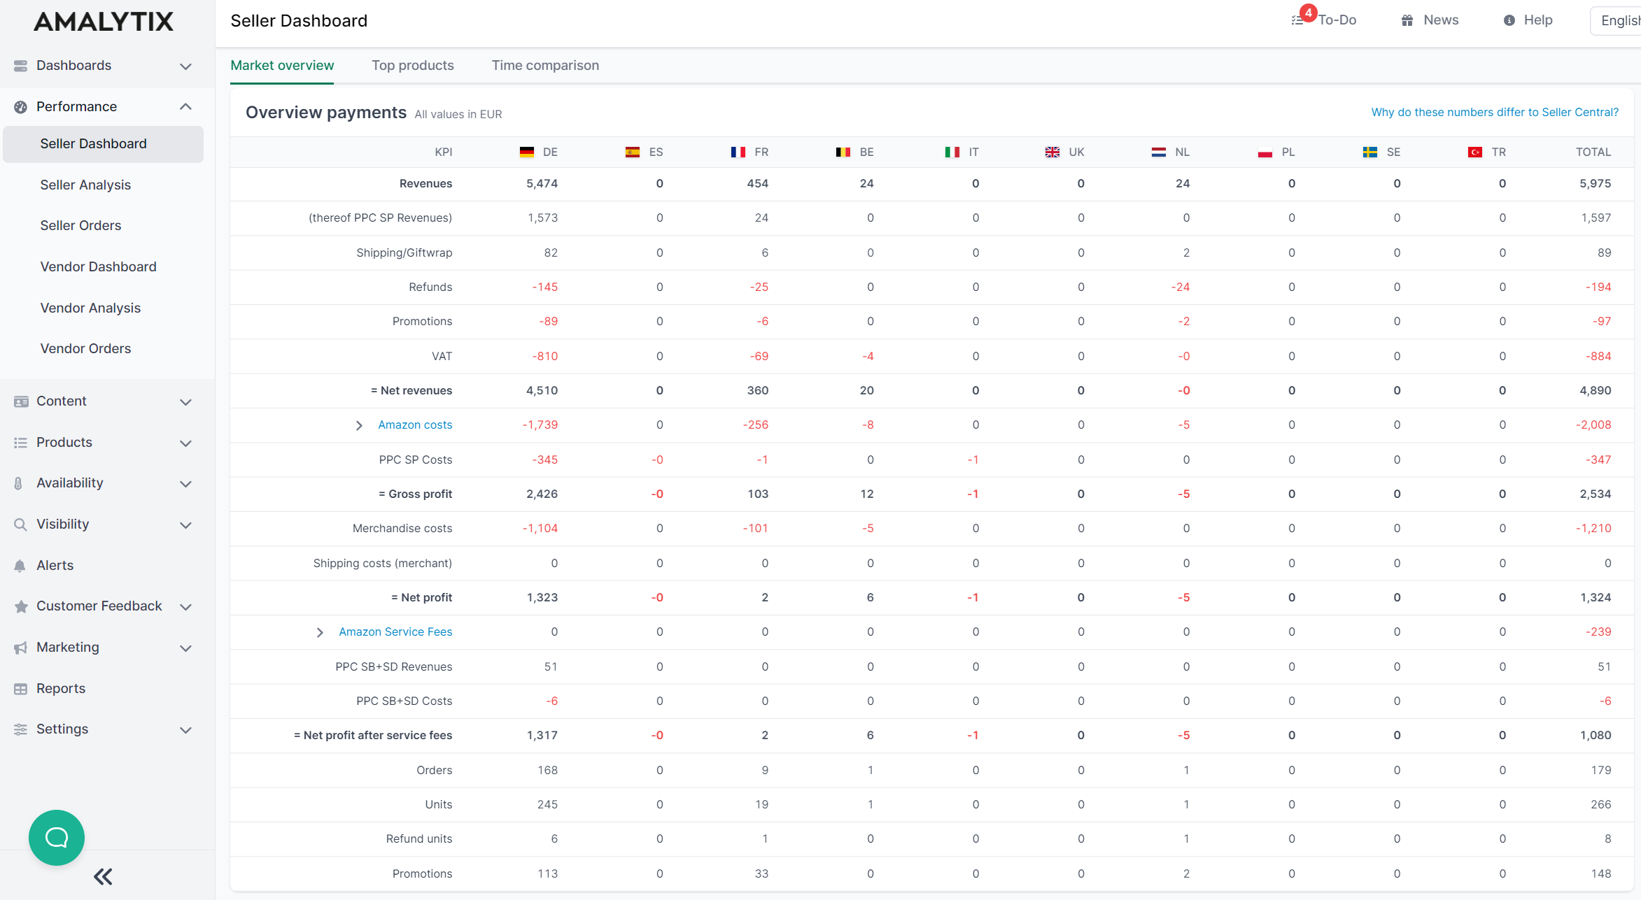1641x900 pixels.
Task: Expand the Visibility menu chevron
Action: click(185, 525)
